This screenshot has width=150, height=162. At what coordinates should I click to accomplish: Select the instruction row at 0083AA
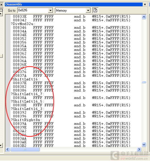72,138
